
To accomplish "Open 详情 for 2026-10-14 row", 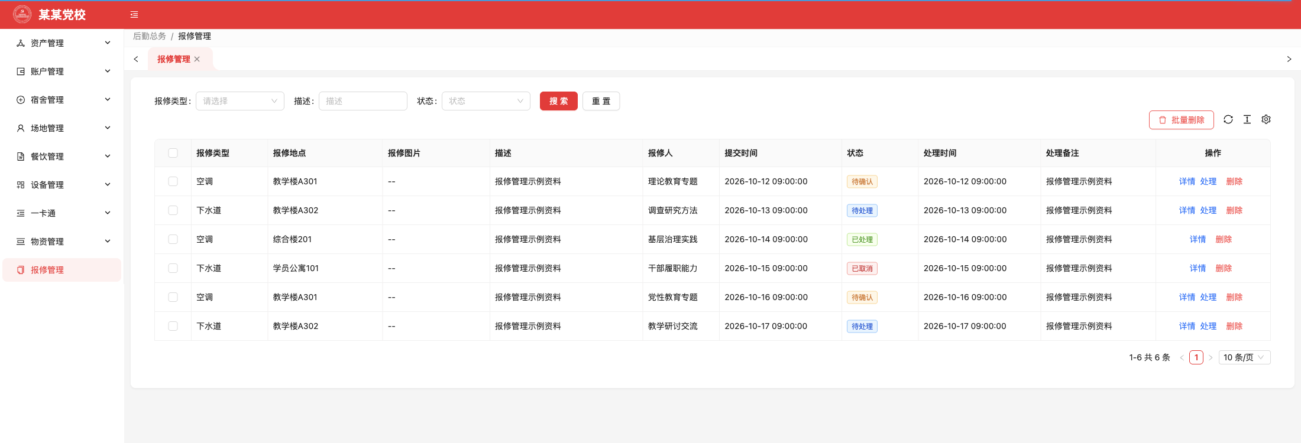I will coord(1198,239).
